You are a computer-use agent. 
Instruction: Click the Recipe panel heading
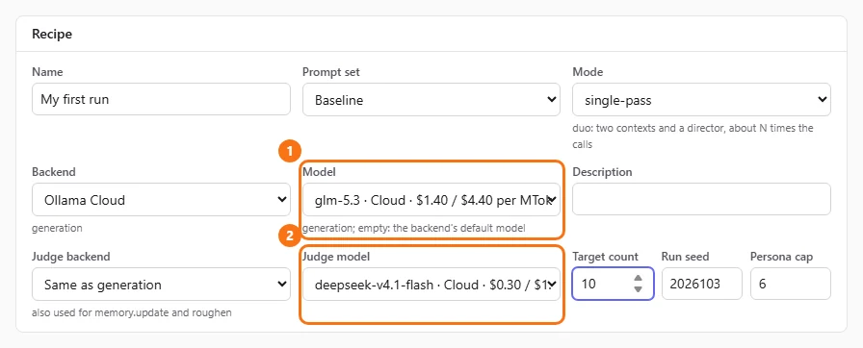coord(52,34)
